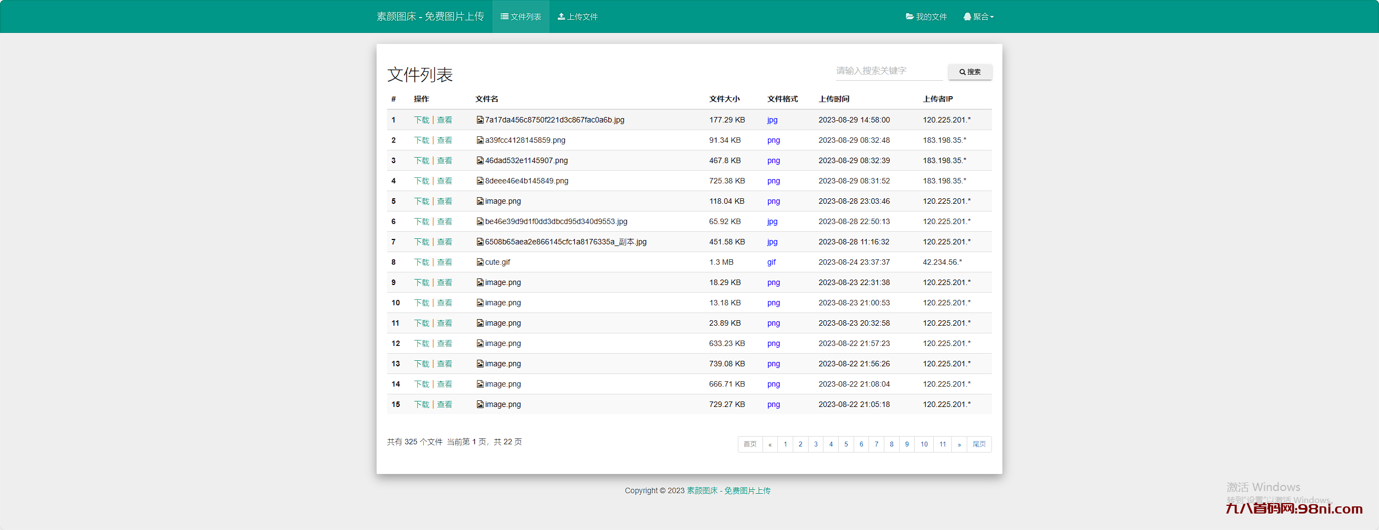Screen dimensions: 1379x530
Task: Download the row 15 image.png
Action: point(422,404)
